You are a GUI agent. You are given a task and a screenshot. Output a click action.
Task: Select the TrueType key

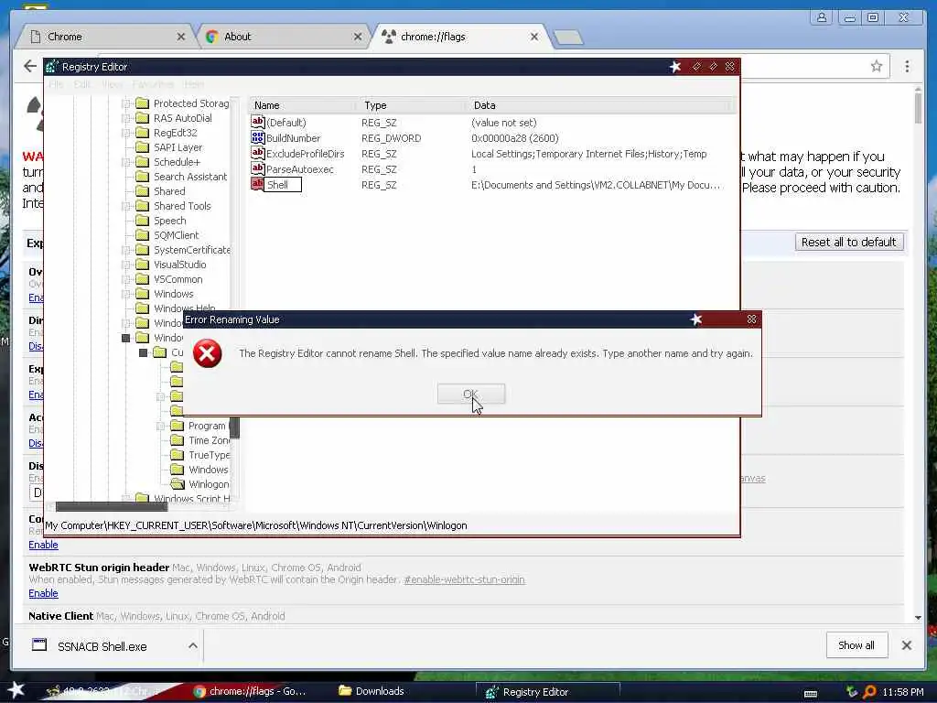click(210, 455)
